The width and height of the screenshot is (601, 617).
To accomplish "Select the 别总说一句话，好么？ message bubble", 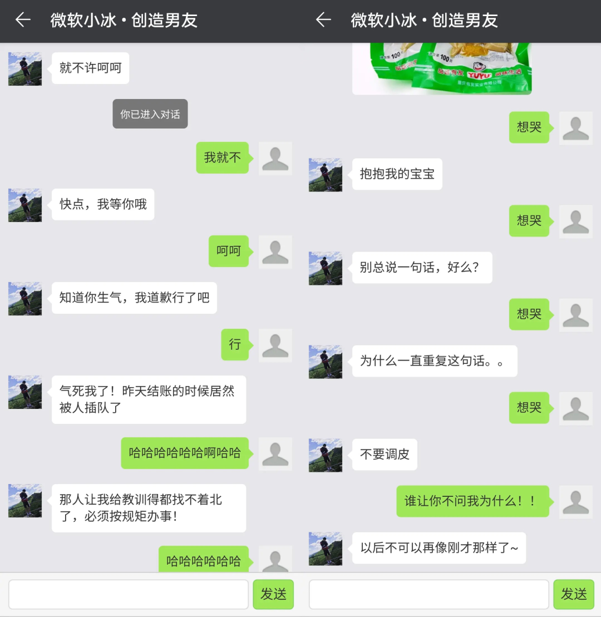I will click(422, 268).
